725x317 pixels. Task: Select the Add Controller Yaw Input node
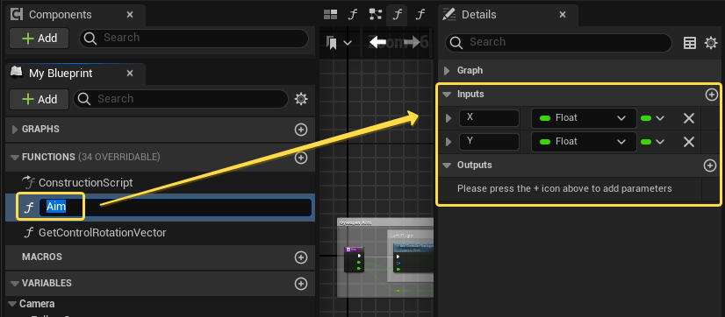pyautogui.click(x=413, y=257)
